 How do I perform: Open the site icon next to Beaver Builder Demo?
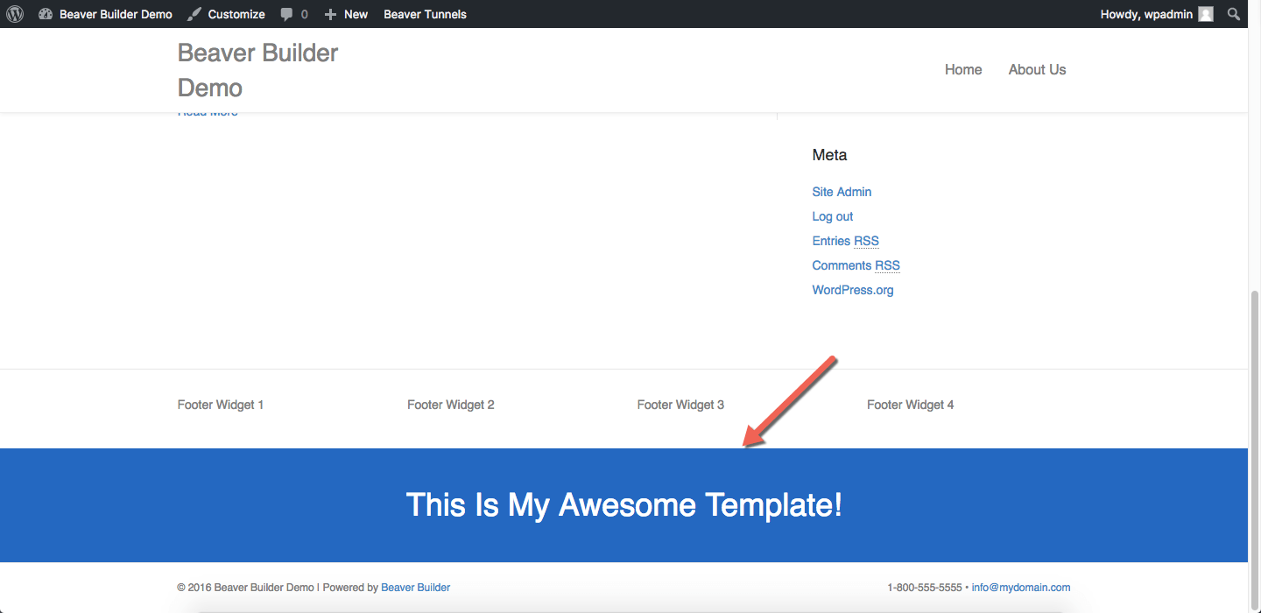[46, 13]
